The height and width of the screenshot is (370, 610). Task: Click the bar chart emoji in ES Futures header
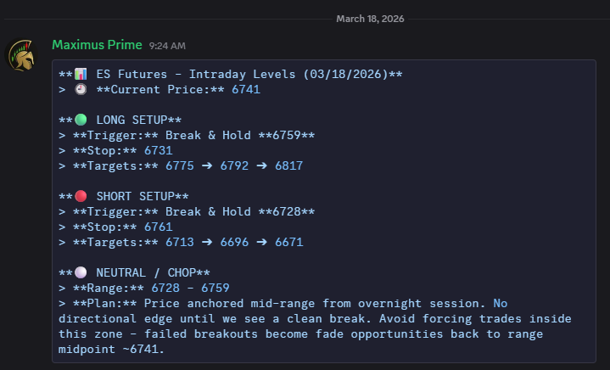[x=81, y=74]
